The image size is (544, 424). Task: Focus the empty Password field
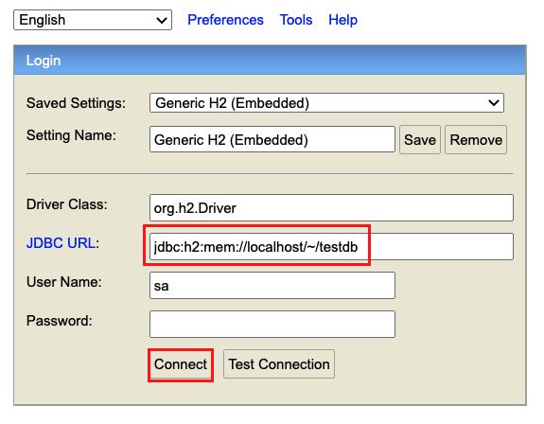pyautogui.click(x=272, y=324)
